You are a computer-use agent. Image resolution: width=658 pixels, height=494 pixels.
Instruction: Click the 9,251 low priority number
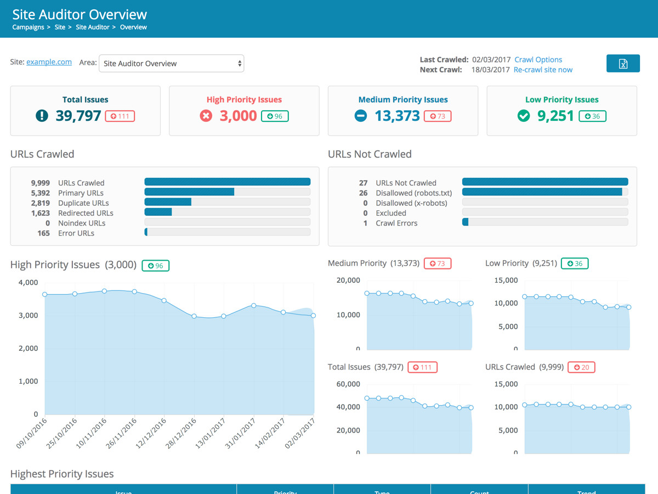(x=555, y=116)
